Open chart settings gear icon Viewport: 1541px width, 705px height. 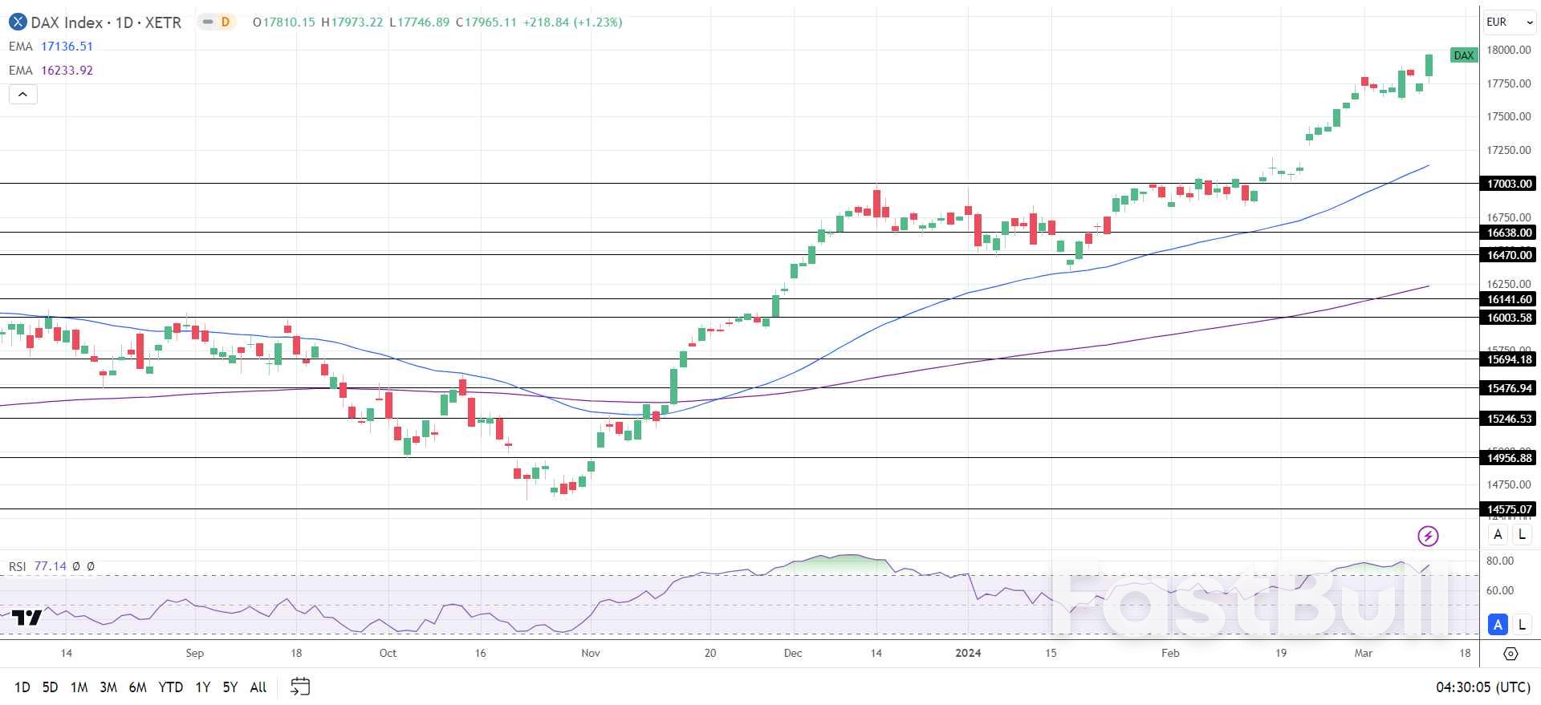coord(1511,654)
